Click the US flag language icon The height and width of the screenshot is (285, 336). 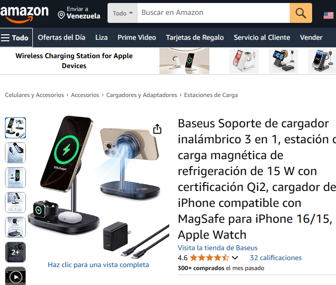coord(329,15)
